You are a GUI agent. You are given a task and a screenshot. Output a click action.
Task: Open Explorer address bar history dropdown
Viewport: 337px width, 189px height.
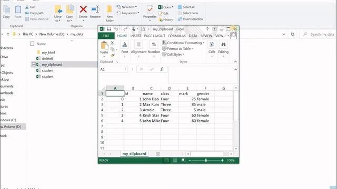[284, 34]
